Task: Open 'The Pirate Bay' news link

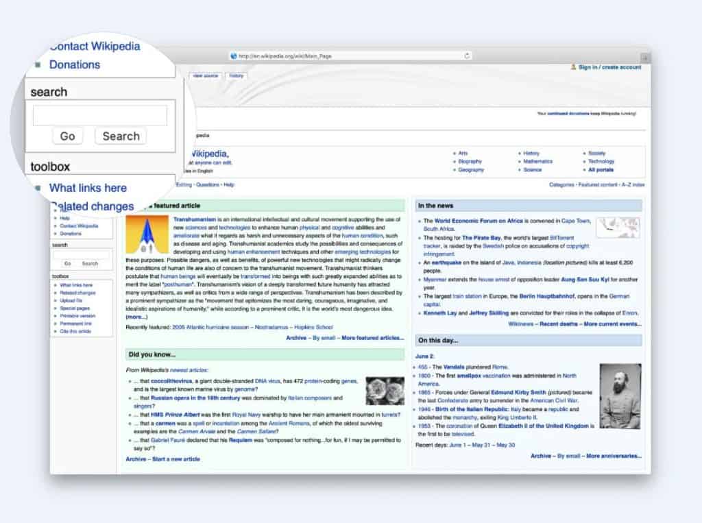Action: (481, 238)
